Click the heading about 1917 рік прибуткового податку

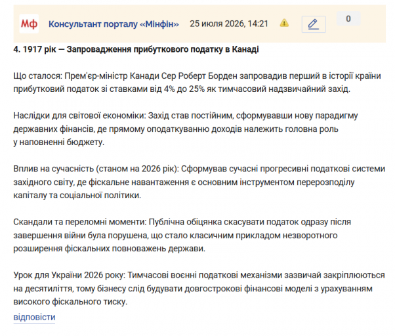(136, 49)
